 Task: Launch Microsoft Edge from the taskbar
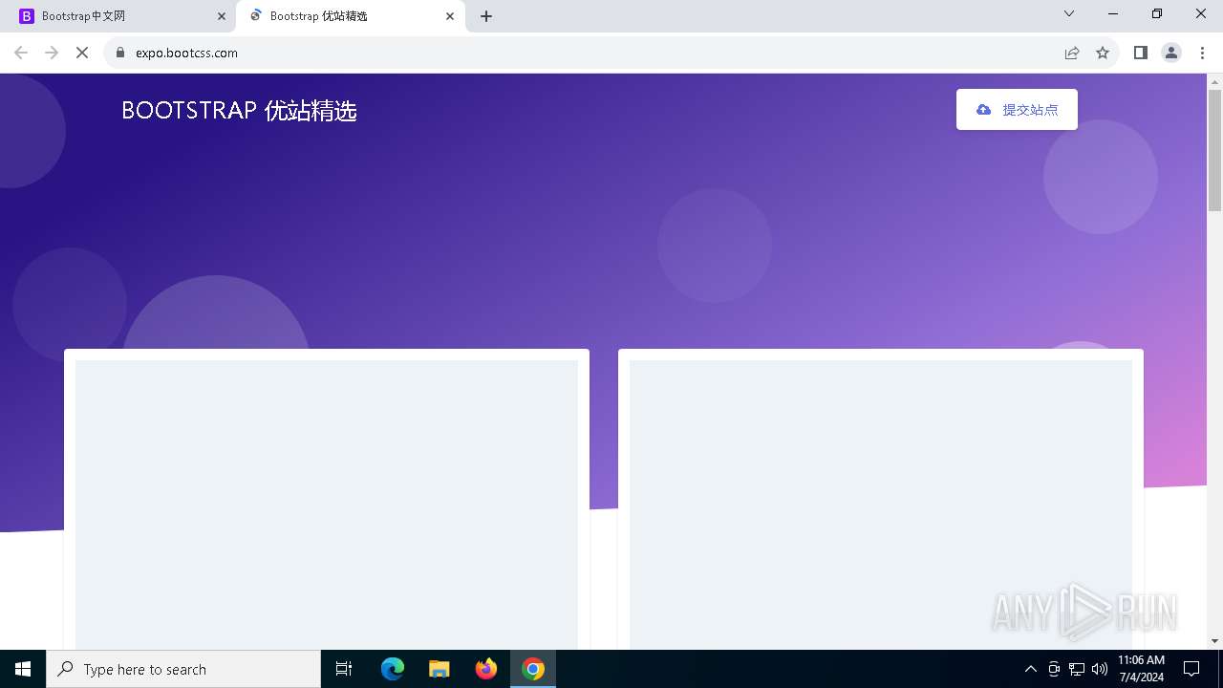click(x=393, y=669)
